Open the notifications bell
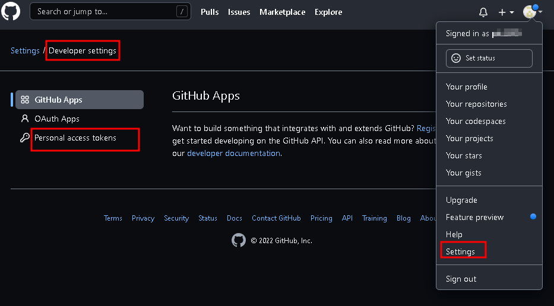Image resolution: width=554 pixels, height=306 pixels. click(x=483, y=12)
